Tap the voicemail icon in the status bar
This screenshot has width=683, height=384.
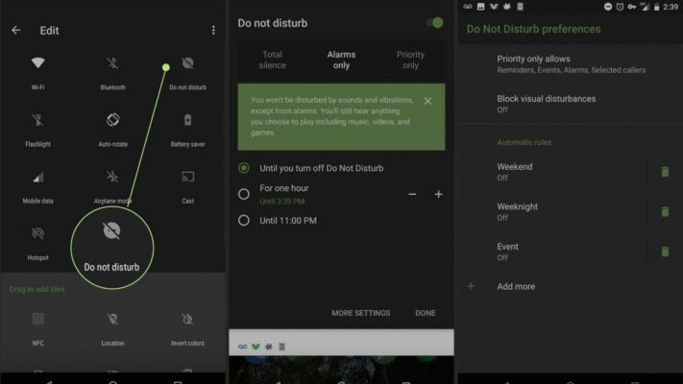pyautogui.click(x=468, y=7)
